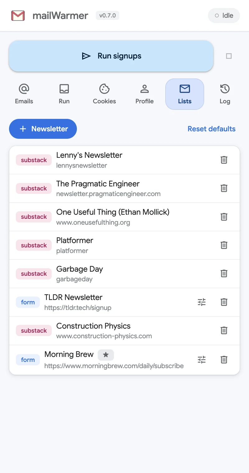Click the v0.7.0 version badge
The width and height of the screenshot is (249, 473).
[x=107, y=16]
